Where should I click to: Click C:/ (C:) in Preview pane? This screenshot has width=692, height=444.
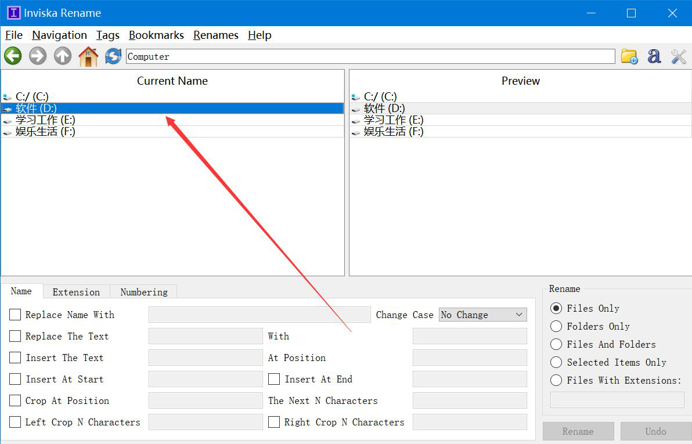(x=521, y=97)
